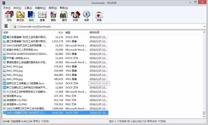Maximize the WinRAR window
The width and height of the screenshot is (208, 125).
pyautogui.click(x=195, y=2)
